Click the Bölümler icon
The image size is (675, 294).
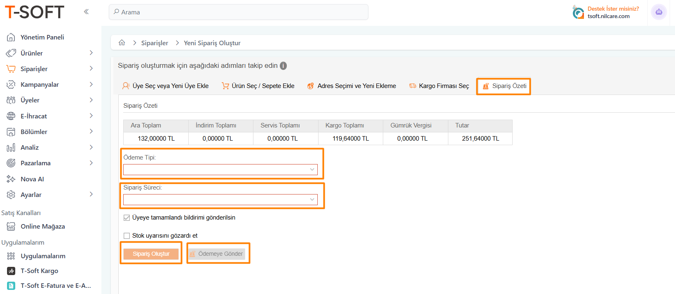(11, 132)
